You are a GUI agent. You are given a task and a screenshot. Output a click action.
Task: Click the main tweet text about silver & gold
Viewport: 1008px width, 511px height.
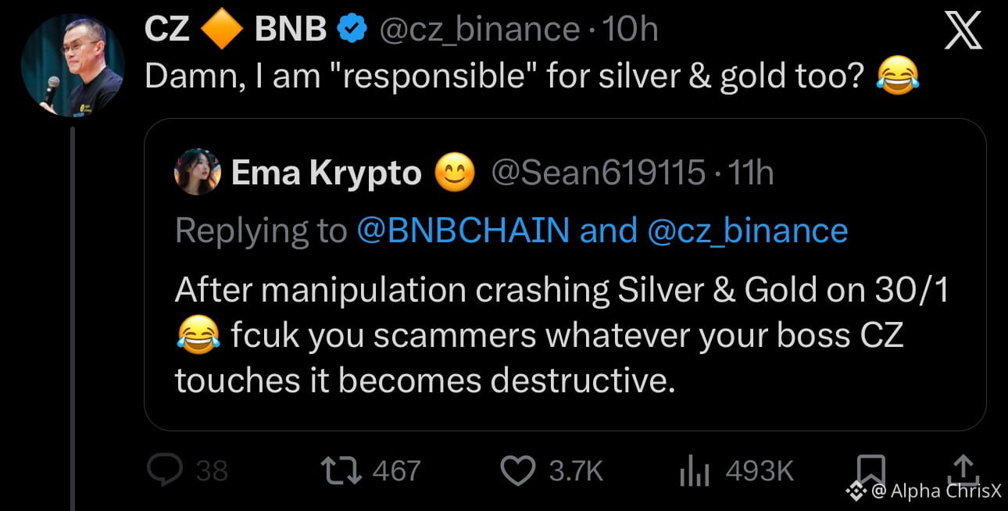508,77
